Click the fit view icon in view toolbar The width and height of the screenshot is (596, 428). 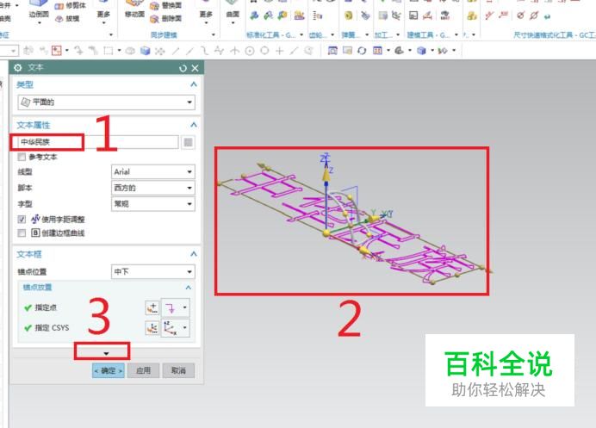332,50
